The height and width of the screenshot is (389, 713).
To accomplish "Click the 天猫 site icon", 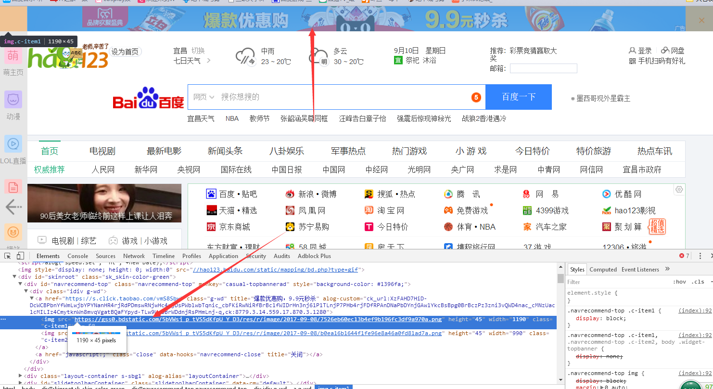I will pyautogui.click(x=211, y=210).
